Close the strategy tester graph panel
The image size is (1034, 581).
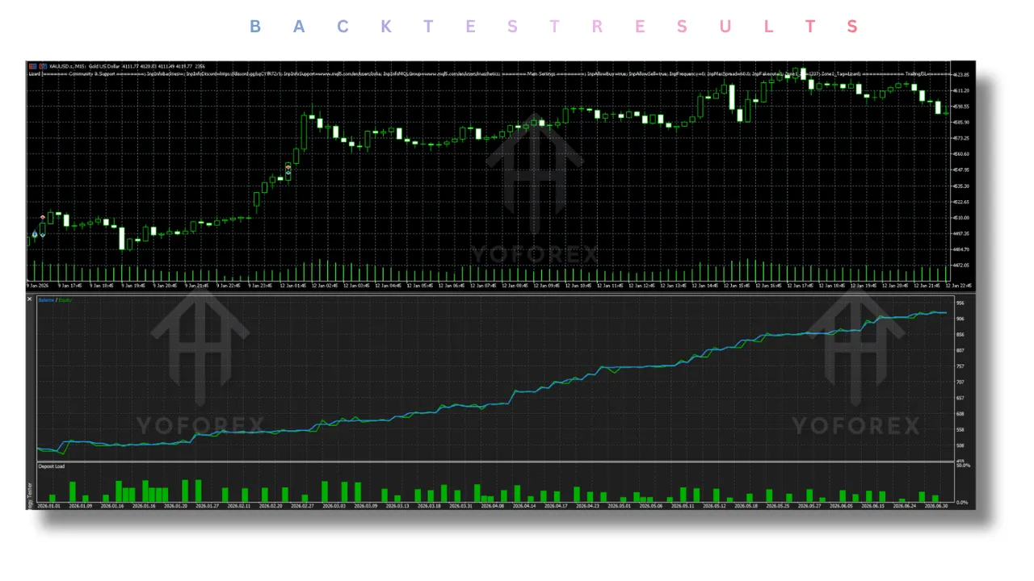tap(30, 299)
